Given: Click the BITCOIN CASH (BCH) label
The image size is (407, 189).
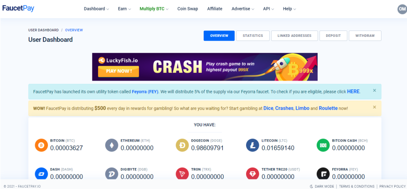Looking at the screenshot, I should (x=350, y=141).
